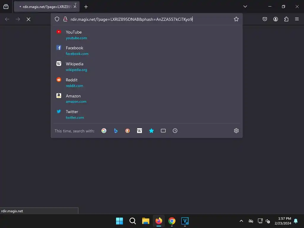Open the Windows Start menu

(119, 221)
